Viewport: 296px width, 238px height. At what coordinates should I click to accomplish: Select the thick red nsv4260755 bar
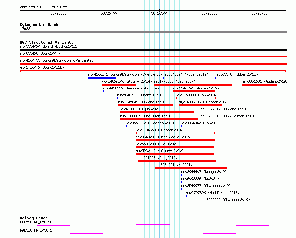(153, 64)
